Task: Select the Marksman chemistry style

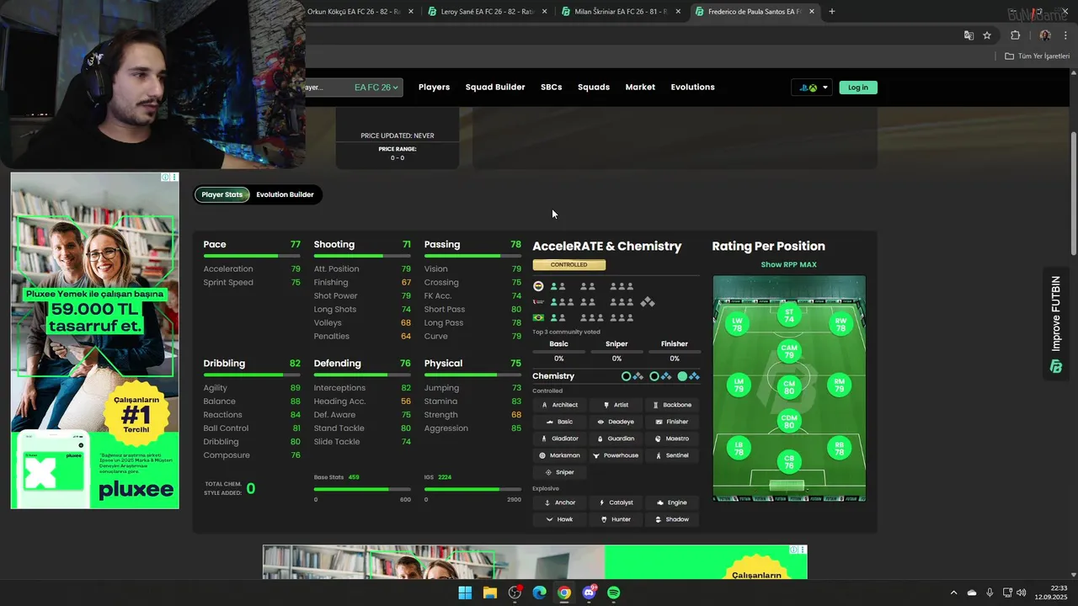Action: [x=559, y=455]
